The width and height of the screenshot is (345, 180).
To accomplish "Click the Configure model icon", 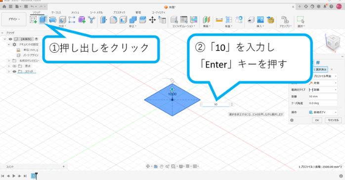I will point(174,20).
